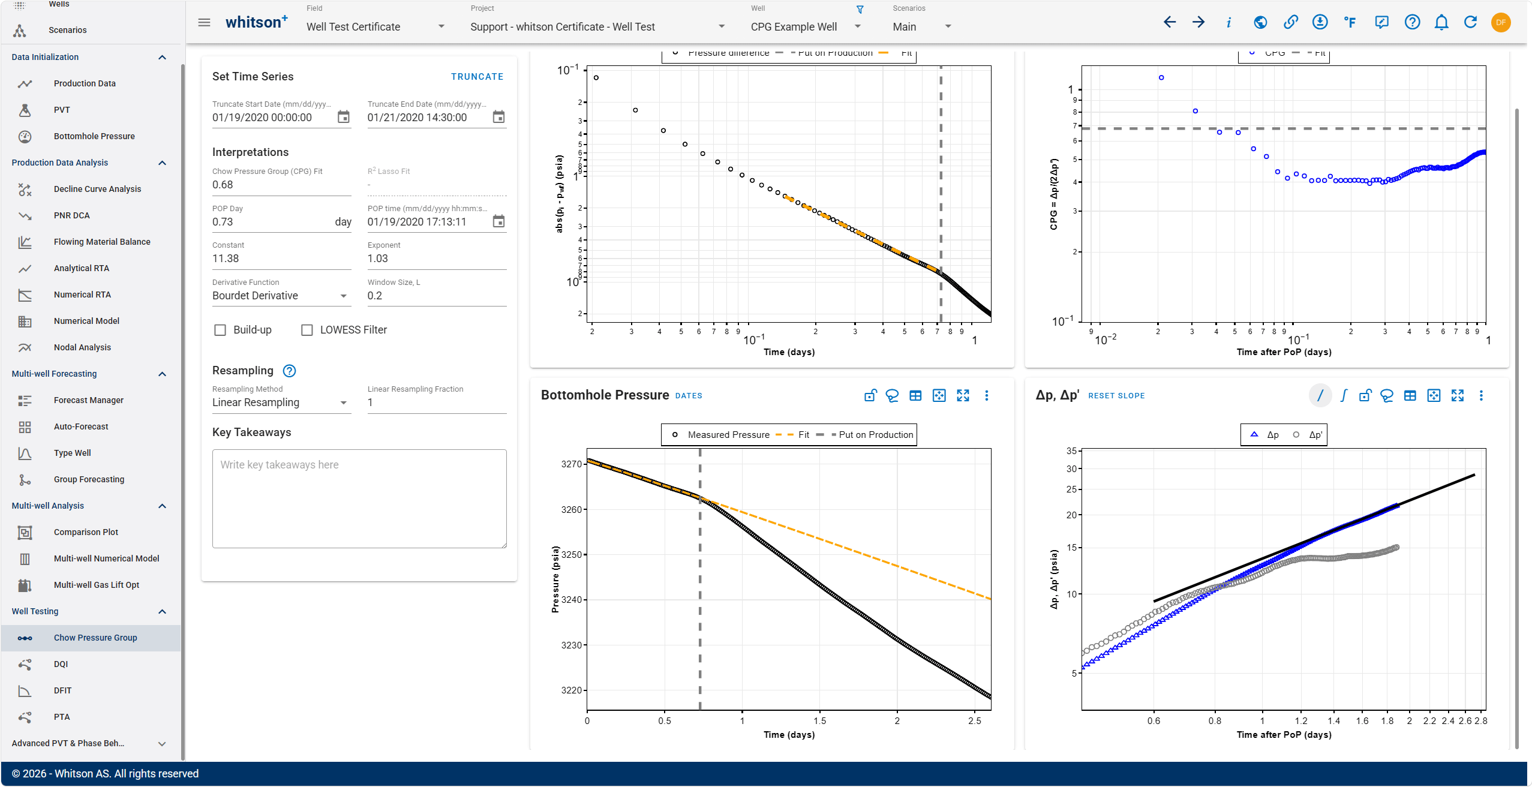
Task: Open the hamburger menu icon
Action: point(204,22)
